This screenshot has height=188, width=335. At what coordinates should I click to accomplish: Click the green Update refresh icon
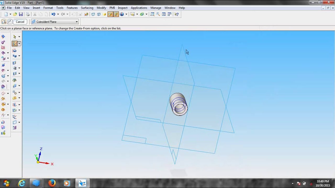(x=142, y=14)
